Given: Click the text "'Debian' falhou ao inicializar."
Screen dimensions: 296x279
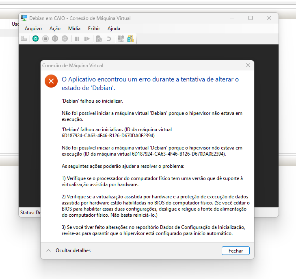Looking at the screenshot, I should (92, 101).
